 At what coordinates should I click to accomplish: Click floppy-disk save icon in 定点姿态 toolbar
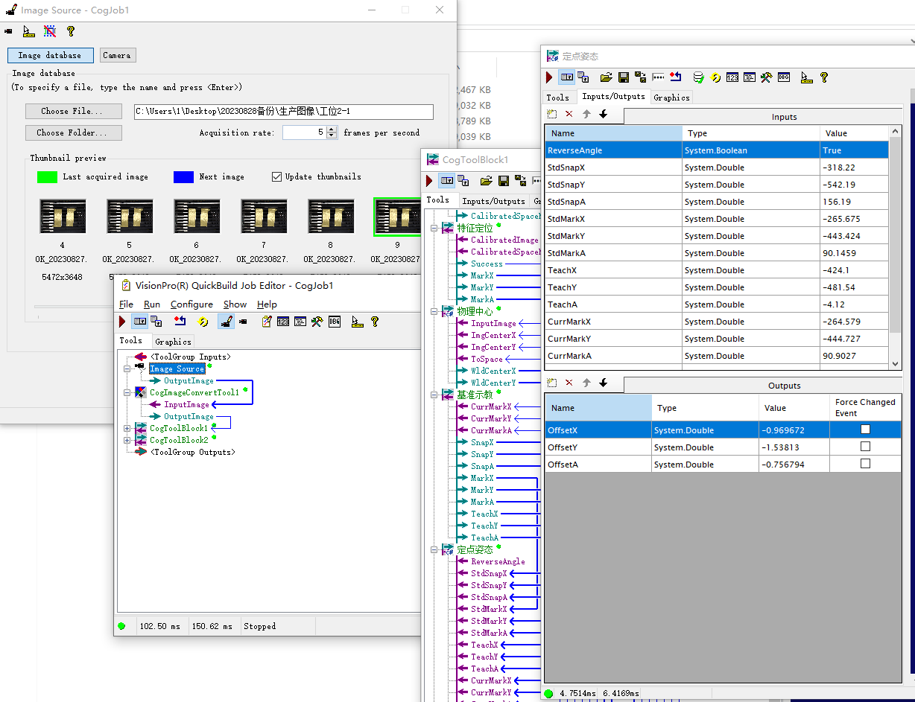coord(624,77)
